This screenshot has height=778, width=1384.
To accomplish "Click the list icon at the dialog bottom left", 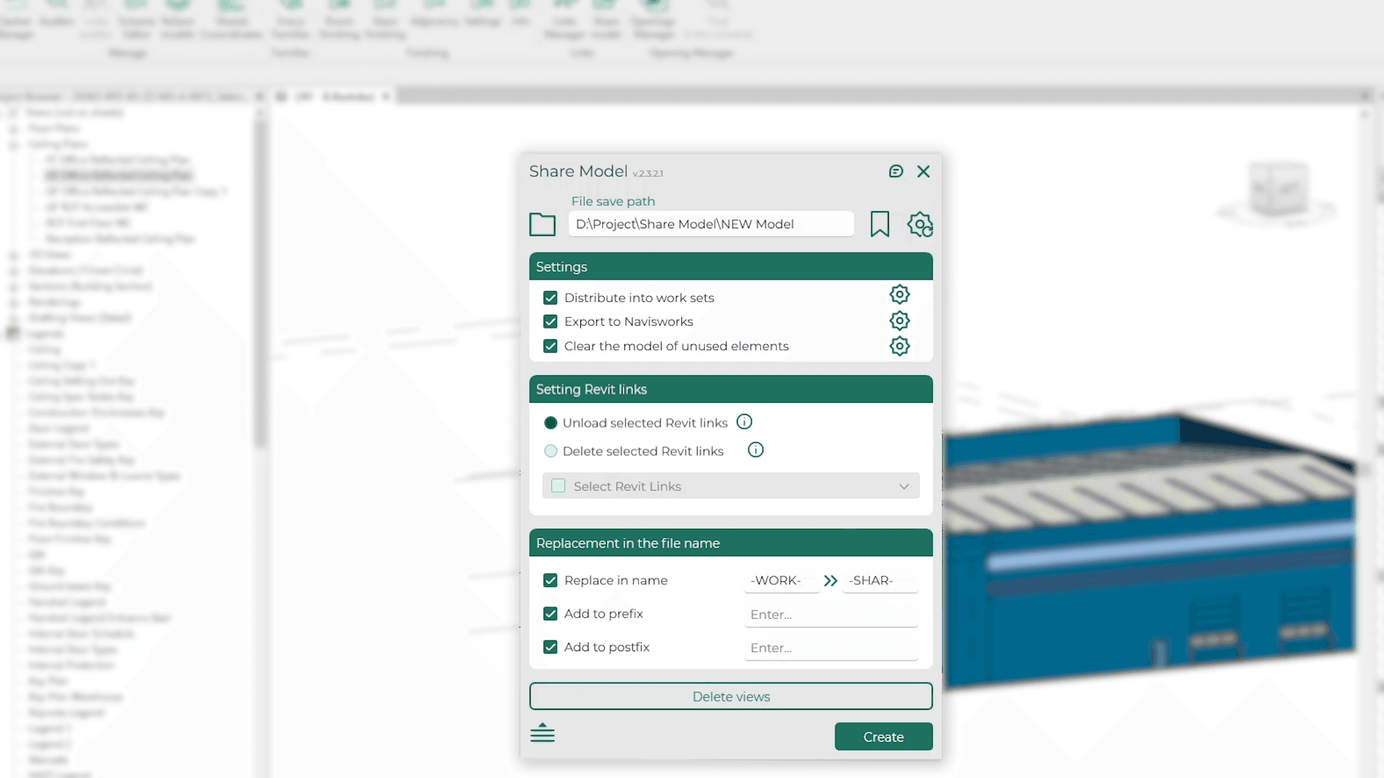I will pyautogui.click(x=543, y=733).
